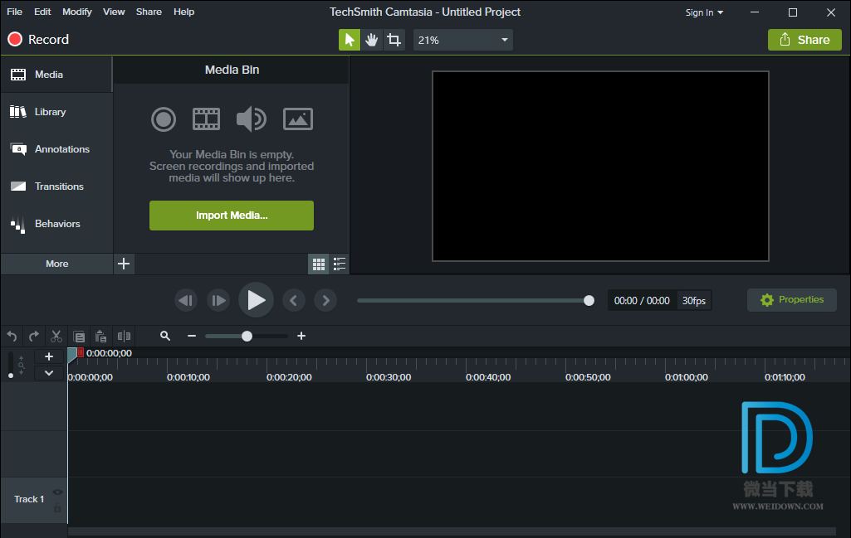Click the green Share button

point(805,40)
